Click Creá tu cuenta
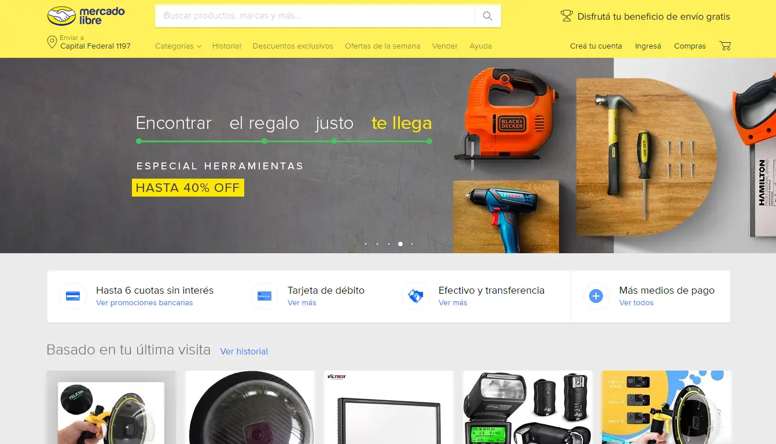776x444 pixels. [x=596, y=46]
